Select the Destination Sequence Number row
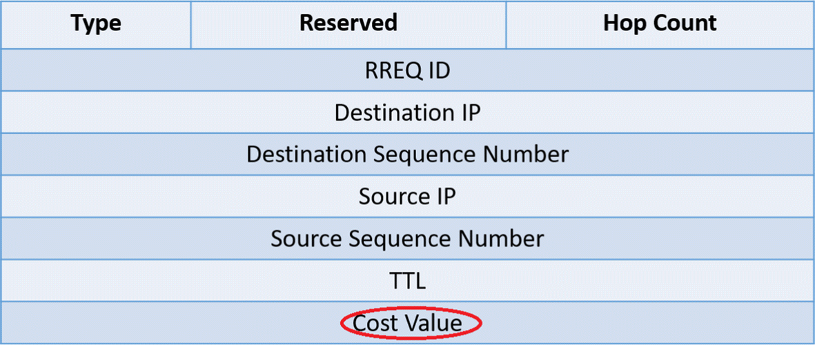This screenshot has width=815, height=345. 407,154
